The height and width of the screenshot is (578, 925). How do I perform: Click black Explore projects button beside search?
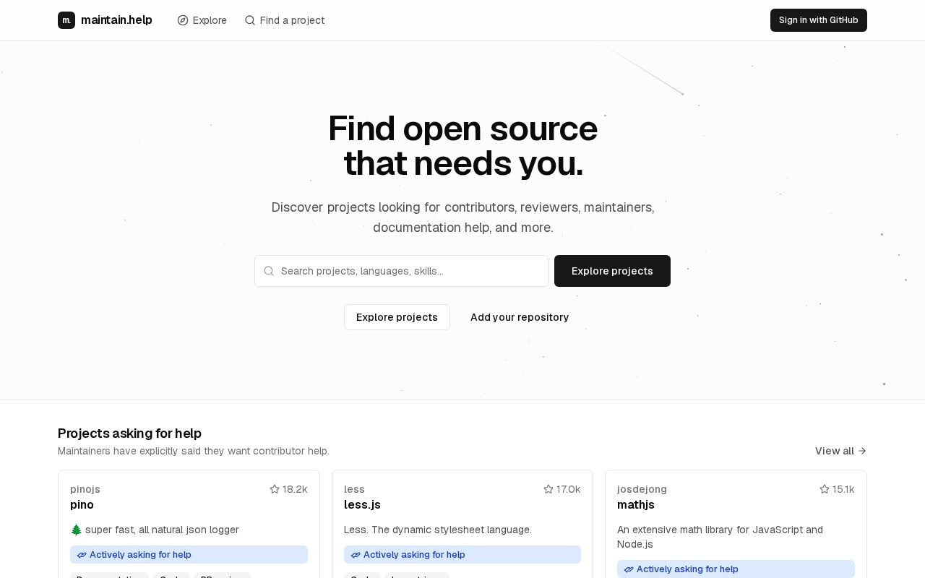(612, 271)
